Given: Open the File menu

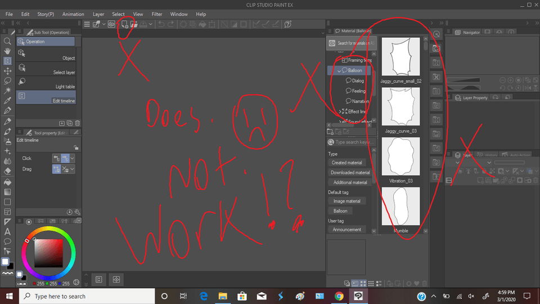Looking at the screenshot, I should pyautogui.click(x=10, y=14).
